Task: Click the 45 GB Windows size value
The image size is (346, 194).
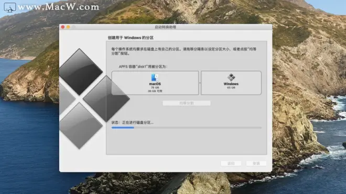Action: tap(231, 87)
